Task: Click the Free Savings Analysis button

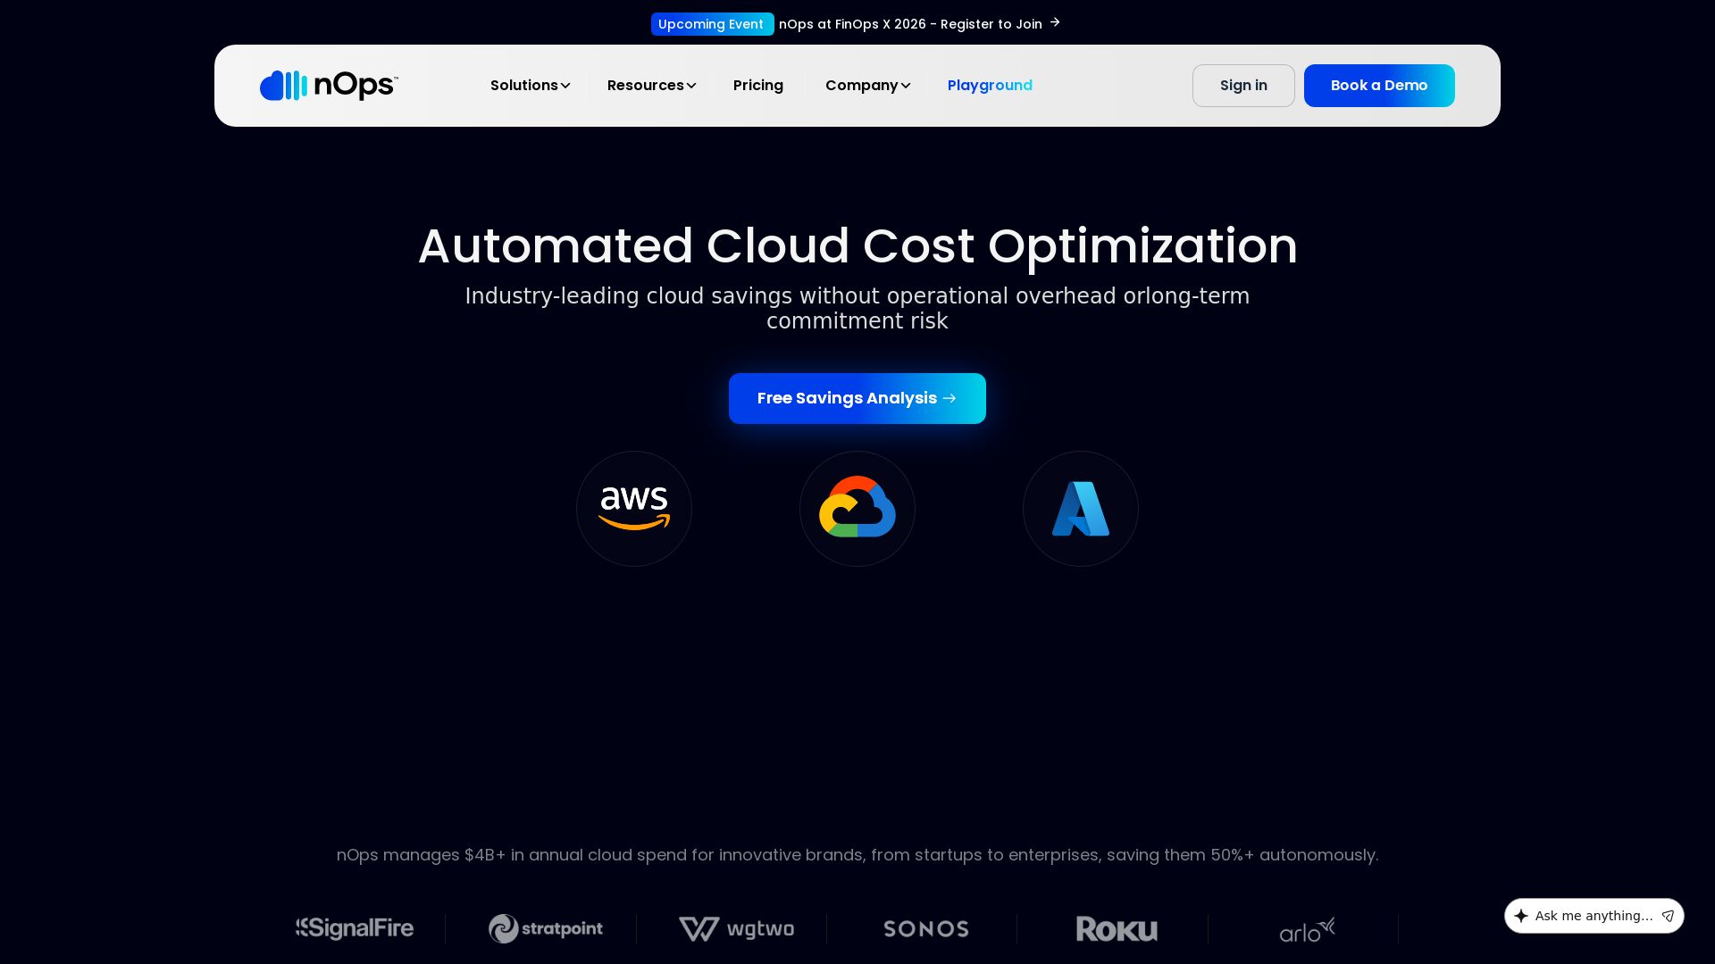Action: tap(857, 398)
